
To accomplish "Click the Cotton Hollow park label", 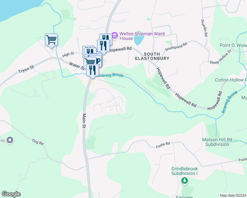I will 231,80.
